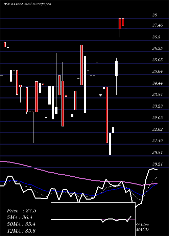The image size is (169, 236).
Task: Click the '<<Live MACD' label
Action: 142,227
